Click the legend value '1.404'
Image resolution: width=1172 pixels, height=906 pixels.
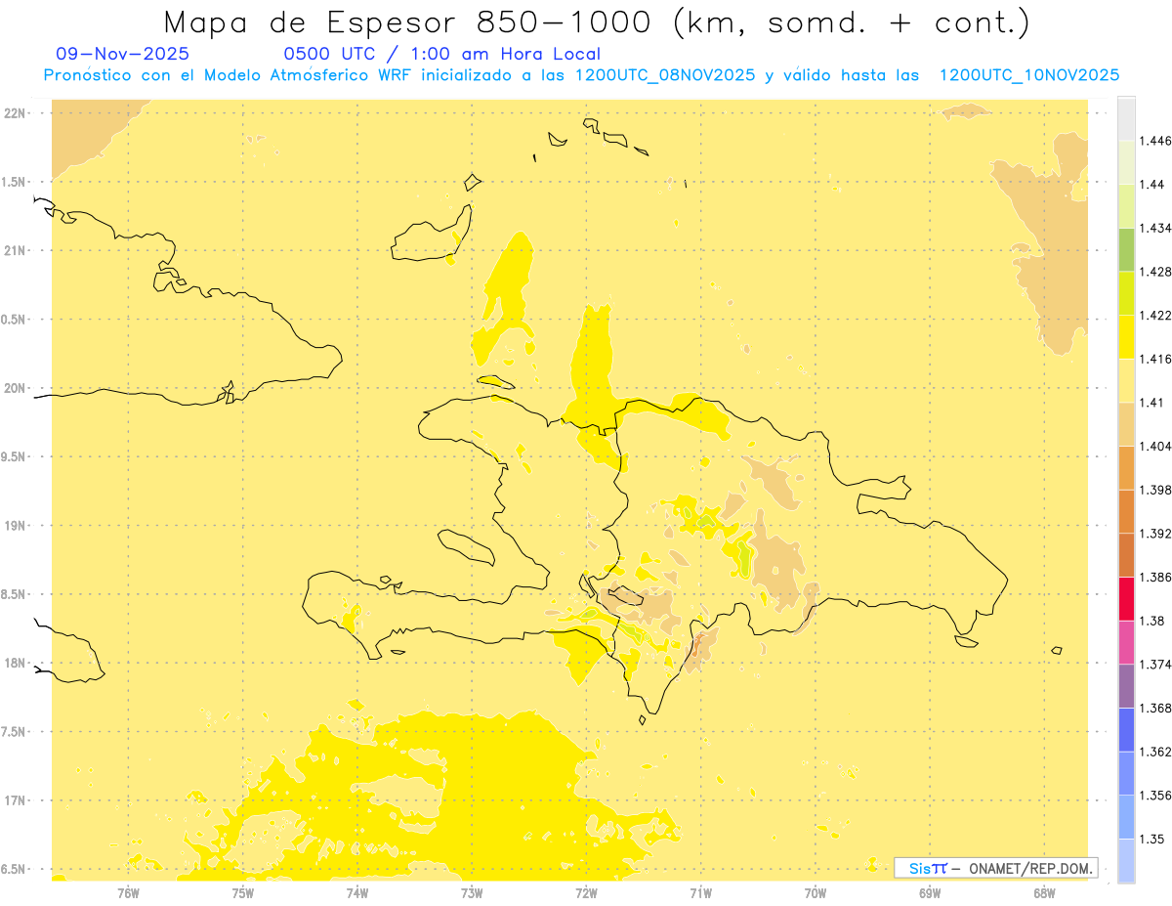tap(1155, 446)
